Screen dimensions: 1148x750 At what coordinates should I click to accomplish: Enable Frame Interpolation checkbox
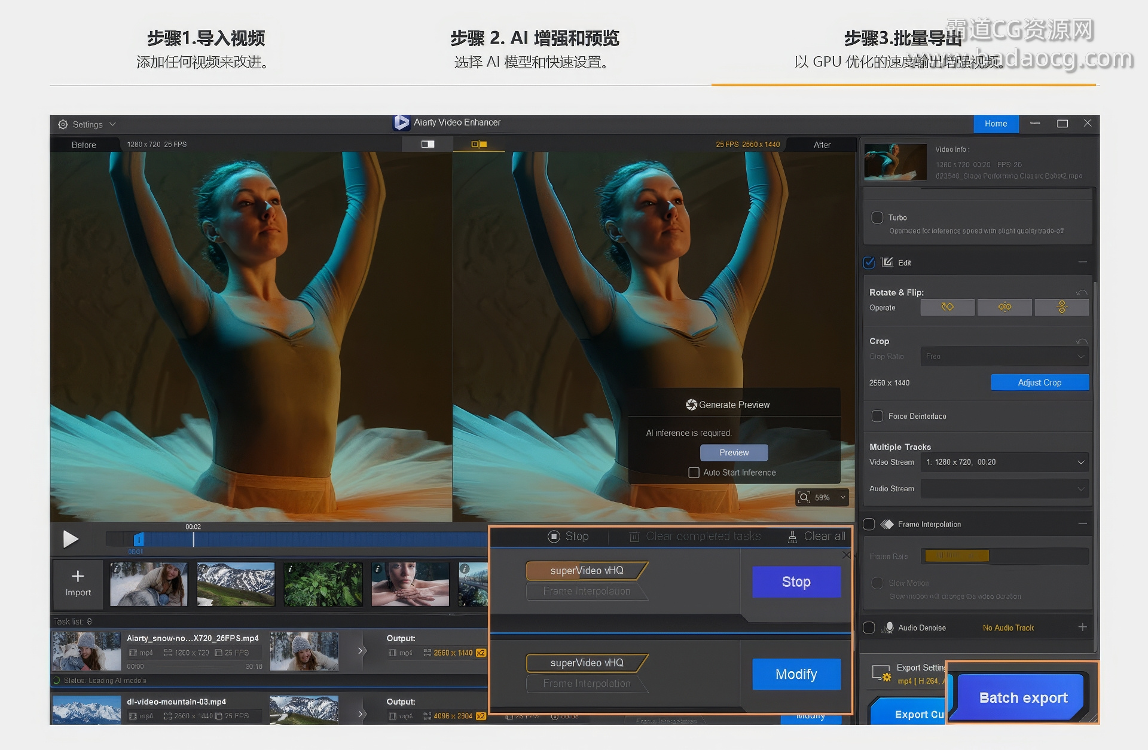[869, 524]
